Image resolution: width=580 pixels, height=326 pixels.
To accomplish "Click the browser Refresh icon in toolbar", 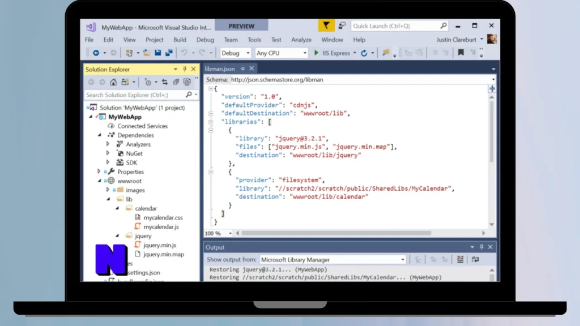I will click(x=364, y=53).
